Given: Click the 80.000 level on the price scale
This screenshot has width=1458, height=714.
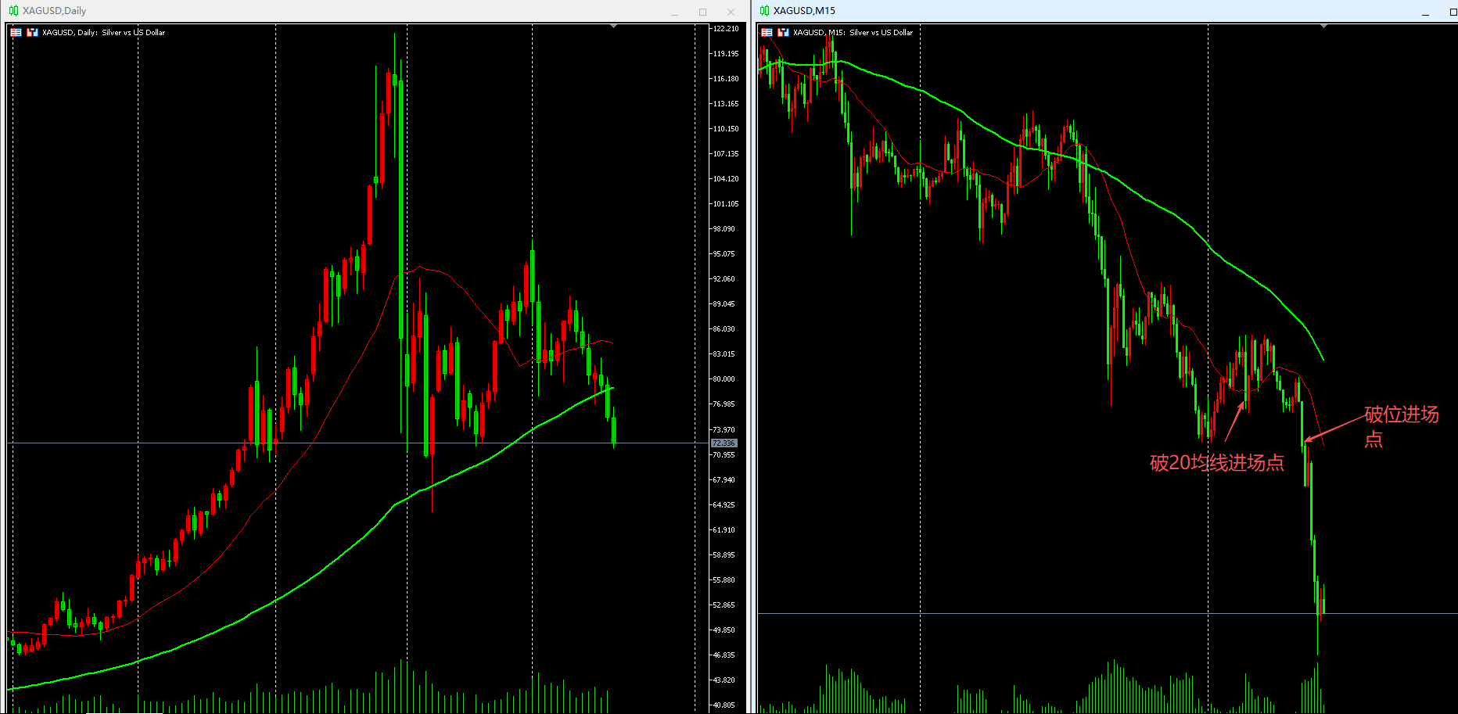Looking at the screenshot, I should coord(724,379).
